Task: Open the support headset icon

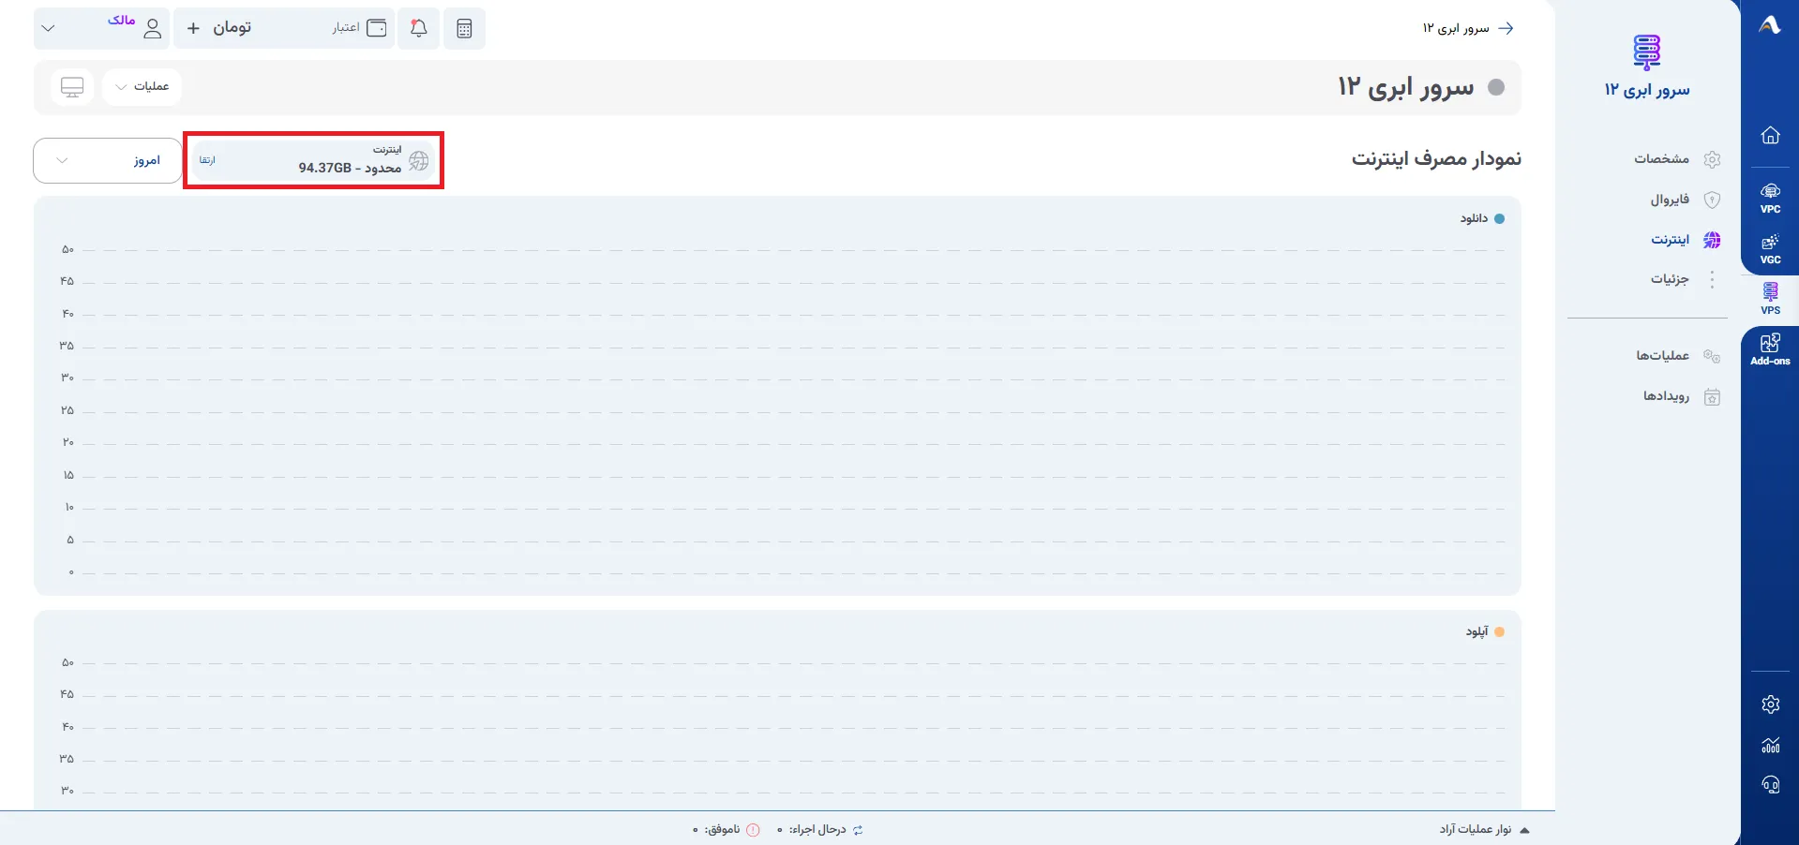Action: coord(1770,785)
